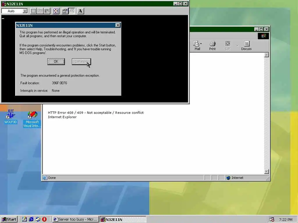The height and width of the screenshot is (223, 298).
Task: Open the font size Auto dropdown
Action: click(x=25, y=11)
